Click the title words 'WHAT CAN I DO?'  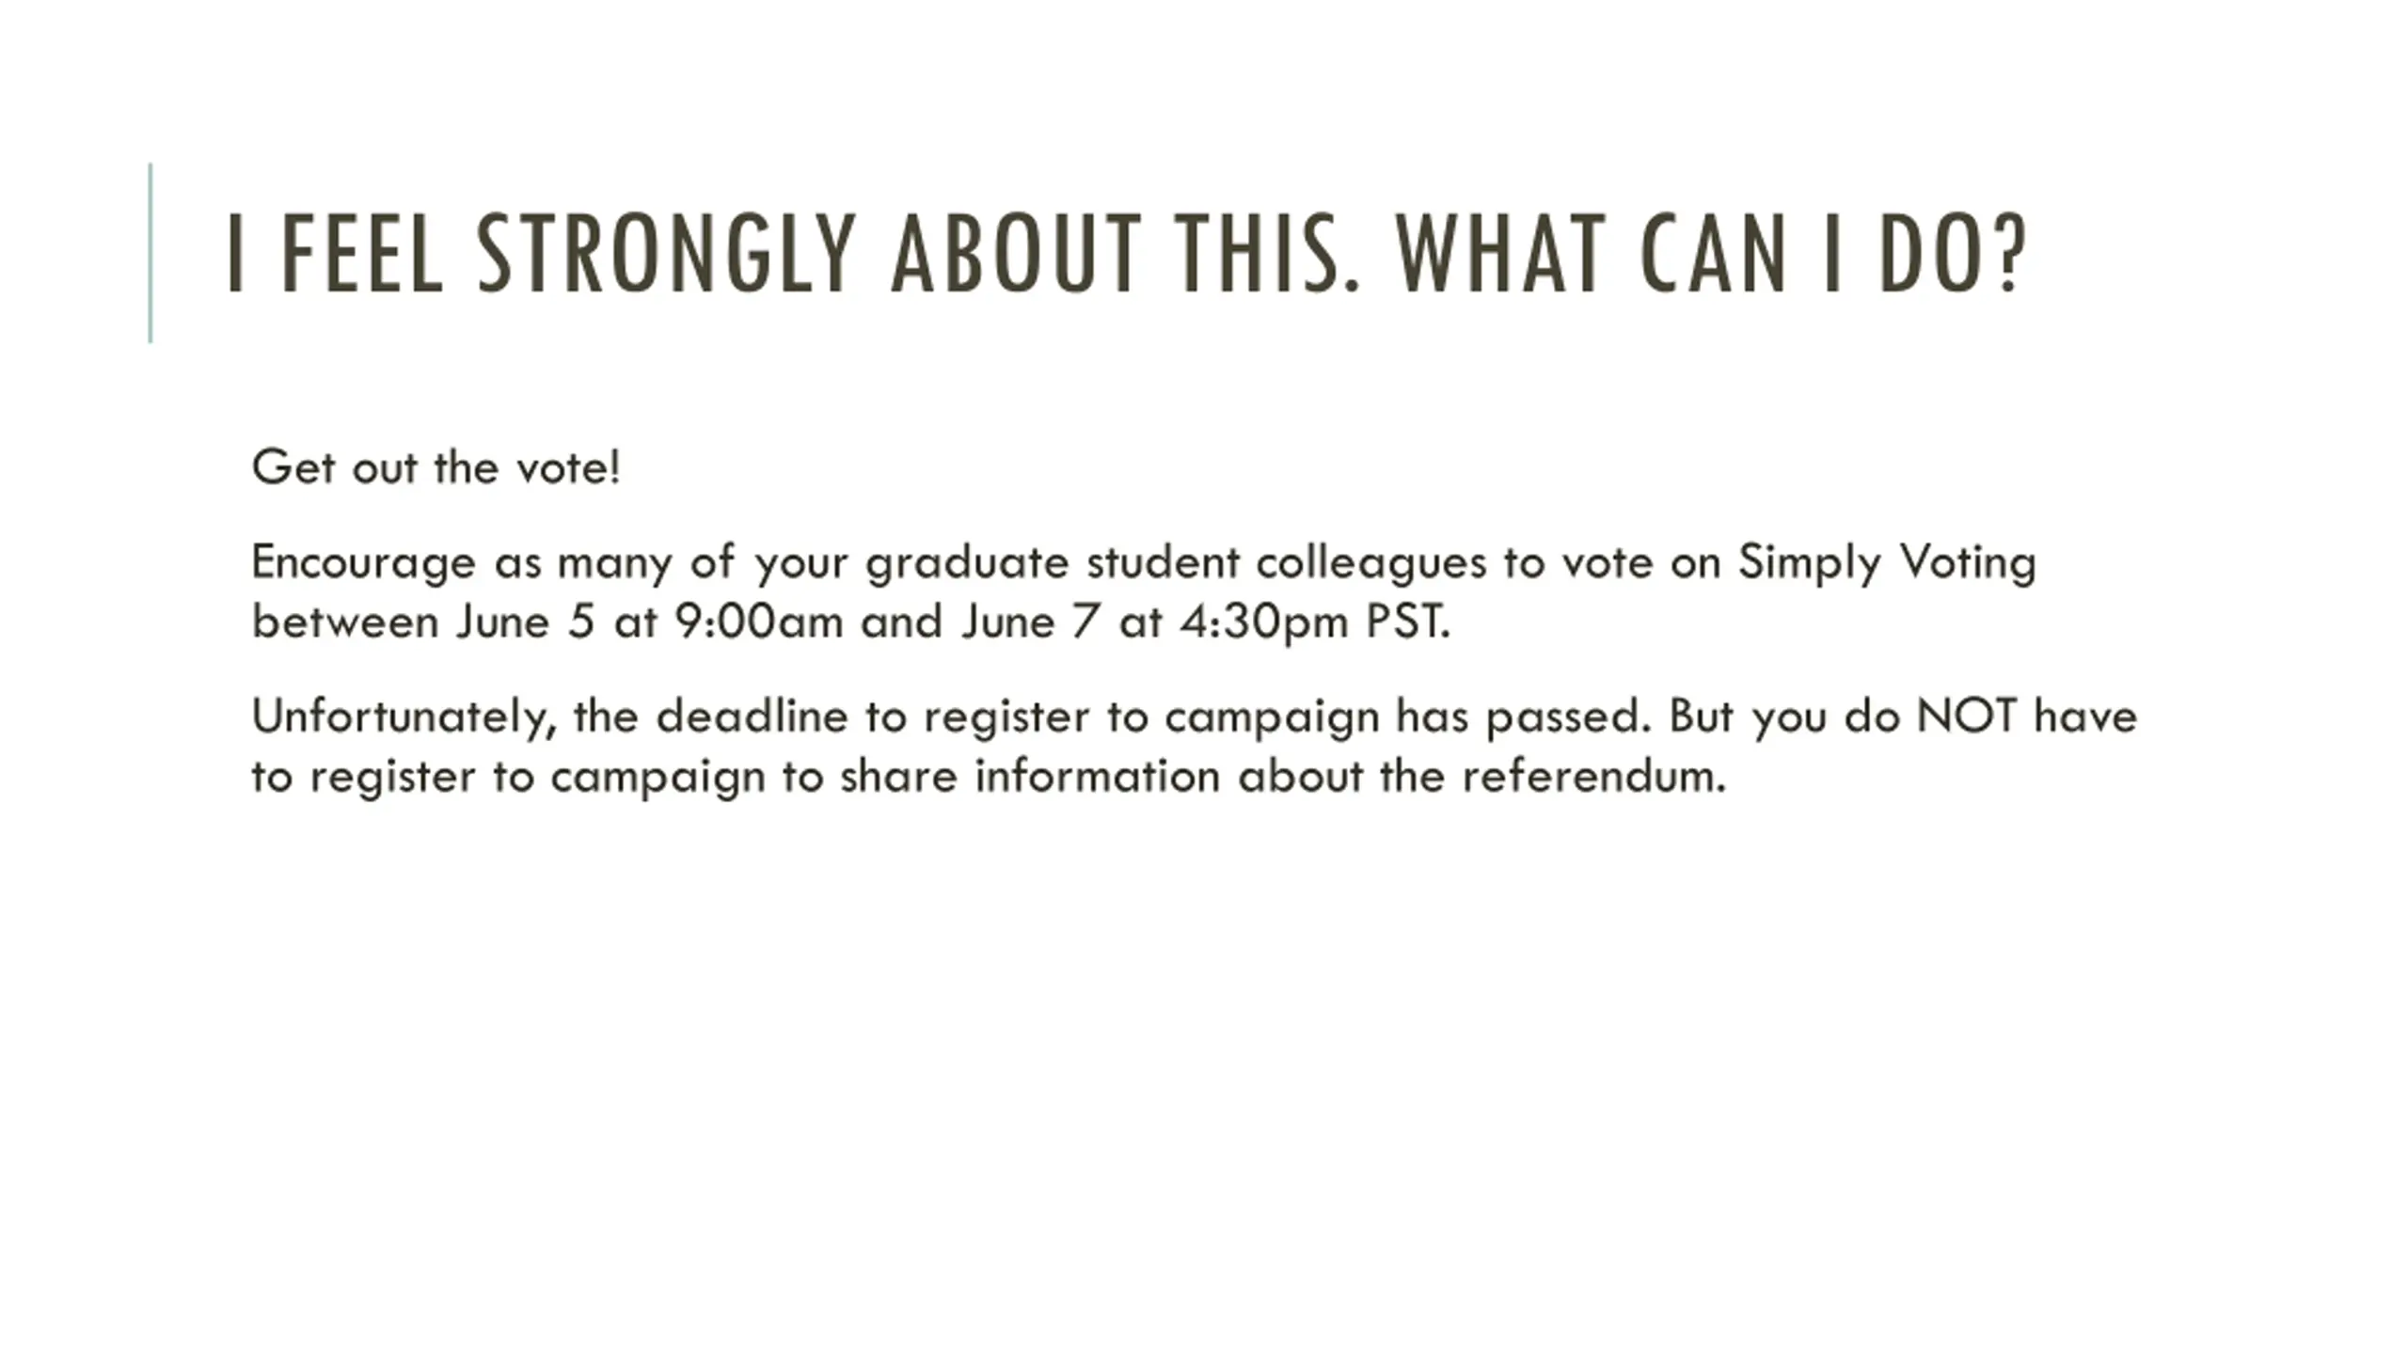pos(1711,253)
